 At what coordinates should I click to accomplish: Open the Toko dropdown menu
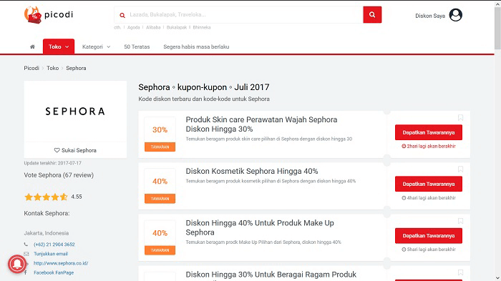coord(59,46)
